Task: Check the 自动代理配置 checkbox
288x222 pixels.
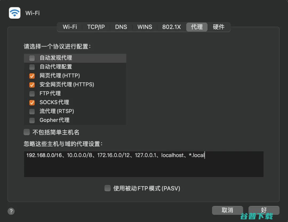Action: click(32, 67)
